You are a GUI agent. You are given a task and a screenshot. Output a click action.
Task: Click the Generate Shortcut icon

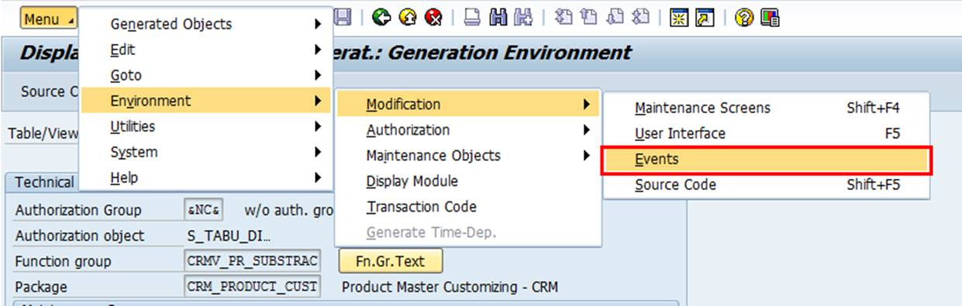click(x=704, y=18)
